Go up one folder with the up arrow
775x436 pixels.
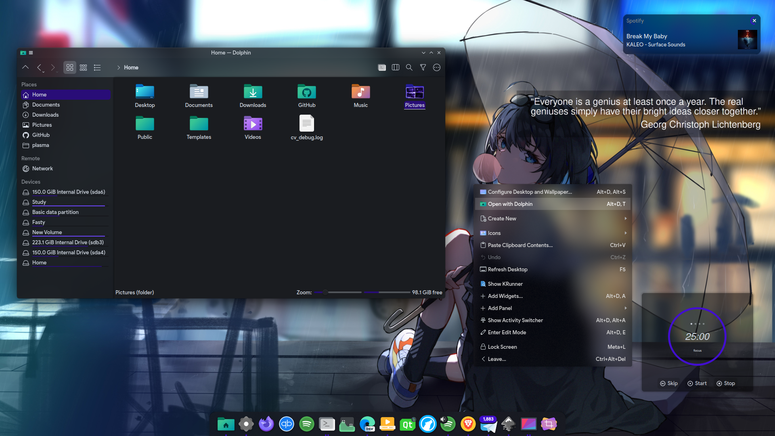point(25,67)
